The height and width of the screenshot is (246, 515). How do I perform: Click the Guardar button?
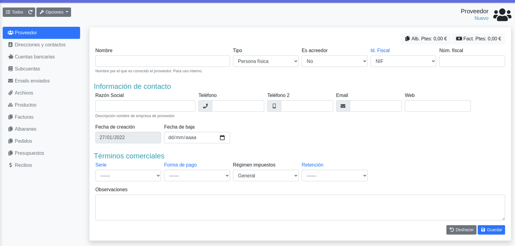pyautogui.click(x=491, y=230)
